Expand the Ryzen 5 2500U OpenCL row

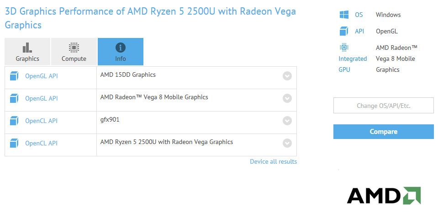(287, 143)
